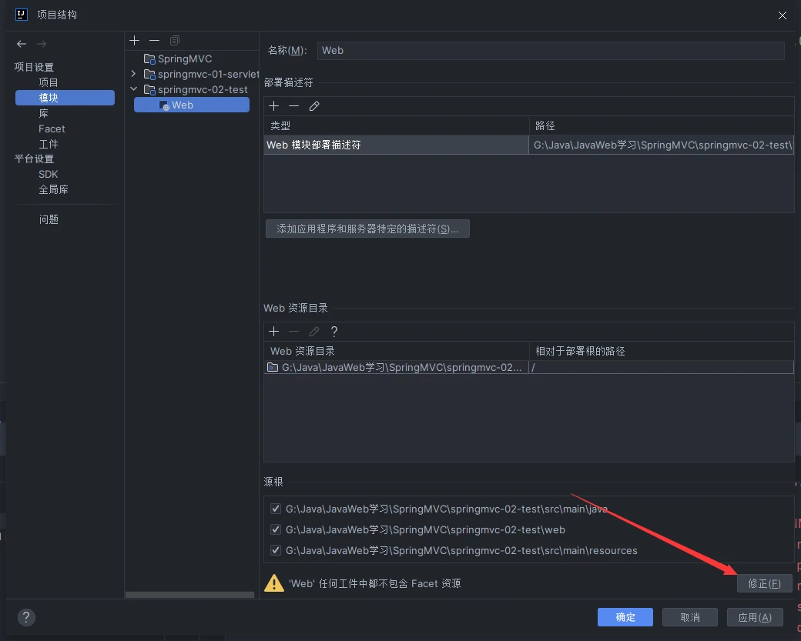801x641 pixels.
Task: Click the copy module icon
Action: tap(175, 40)
